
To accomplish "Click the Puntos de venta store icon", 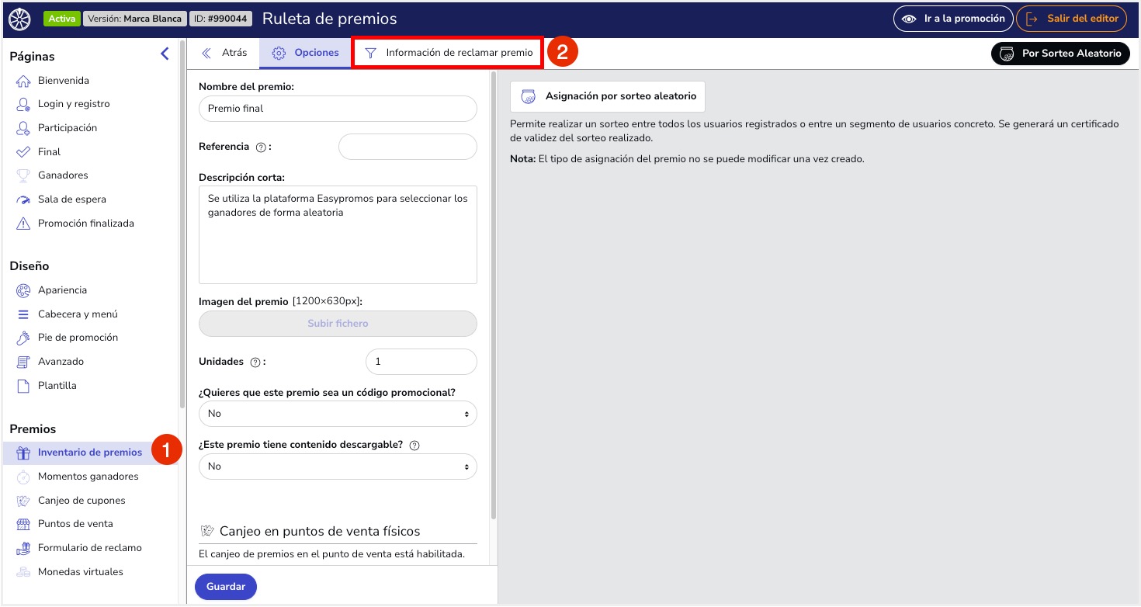I will 23,524.
